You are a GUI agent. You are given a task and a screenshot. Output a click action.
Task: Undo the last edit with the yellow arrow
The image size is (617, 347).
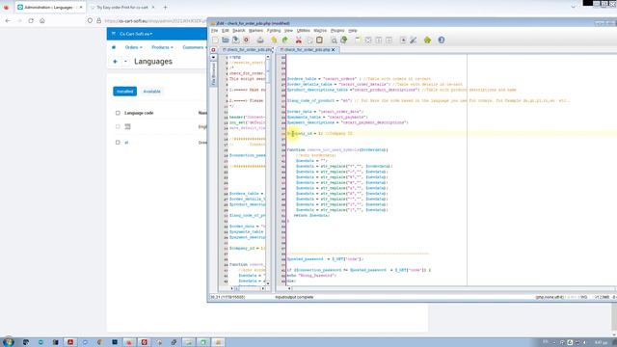[274, 40]
